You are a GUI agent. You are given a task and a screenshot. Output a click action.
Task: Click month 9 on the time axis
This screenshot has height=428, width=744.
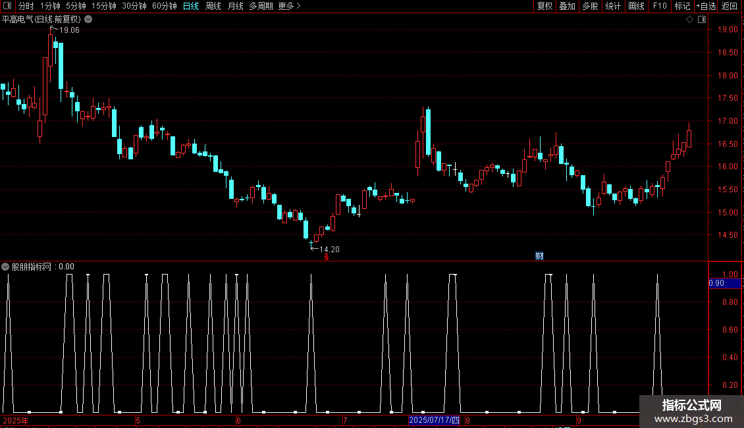[579, 420]
